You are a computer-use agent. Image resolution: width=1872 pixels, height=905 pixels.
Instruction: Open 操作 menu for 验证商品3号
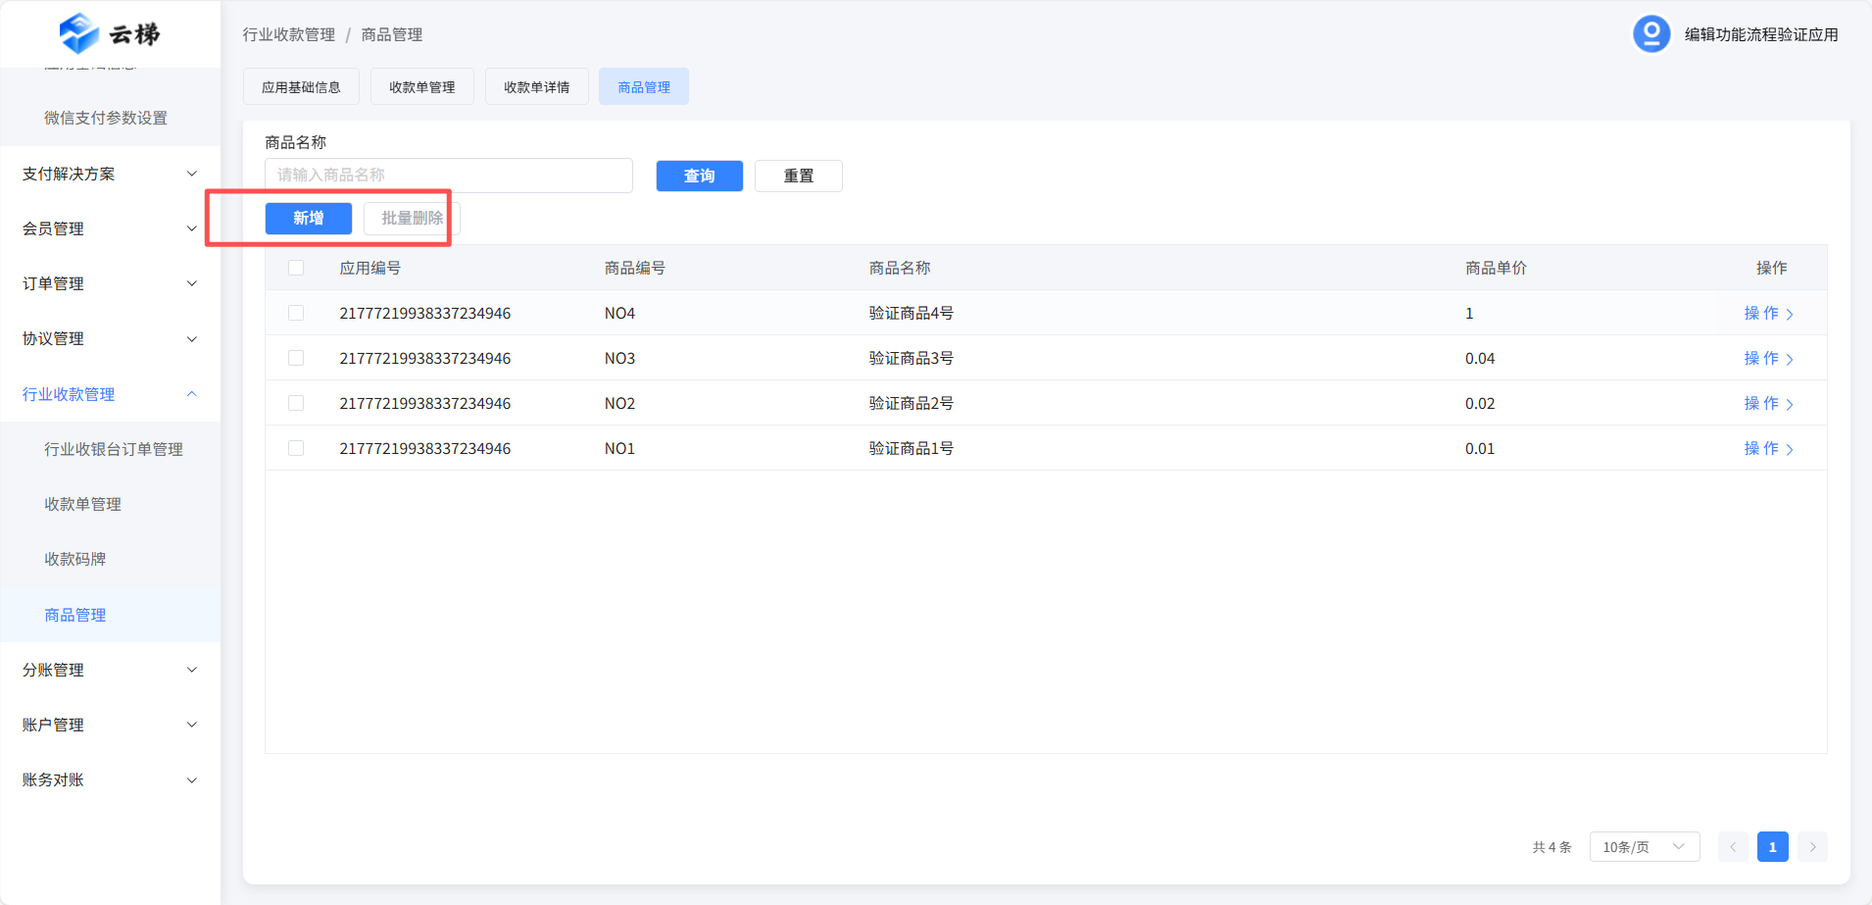pos(1767,359)
